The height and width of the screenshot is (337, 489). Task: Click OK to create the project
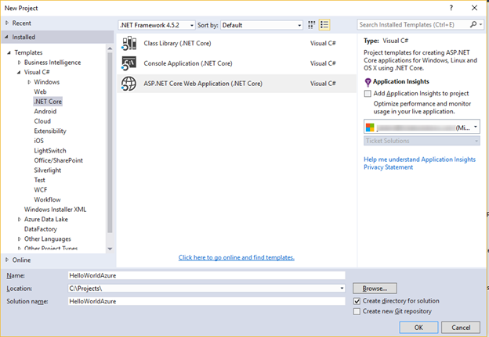tap(418, 328)
